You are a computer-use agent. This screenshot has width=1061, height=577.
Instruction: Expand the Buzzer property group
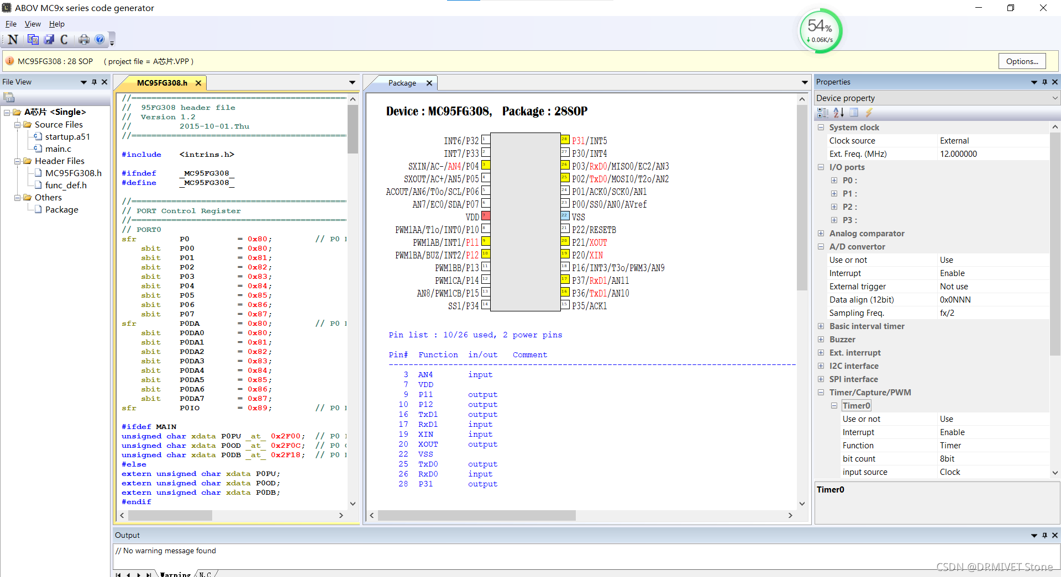[821, 339]
